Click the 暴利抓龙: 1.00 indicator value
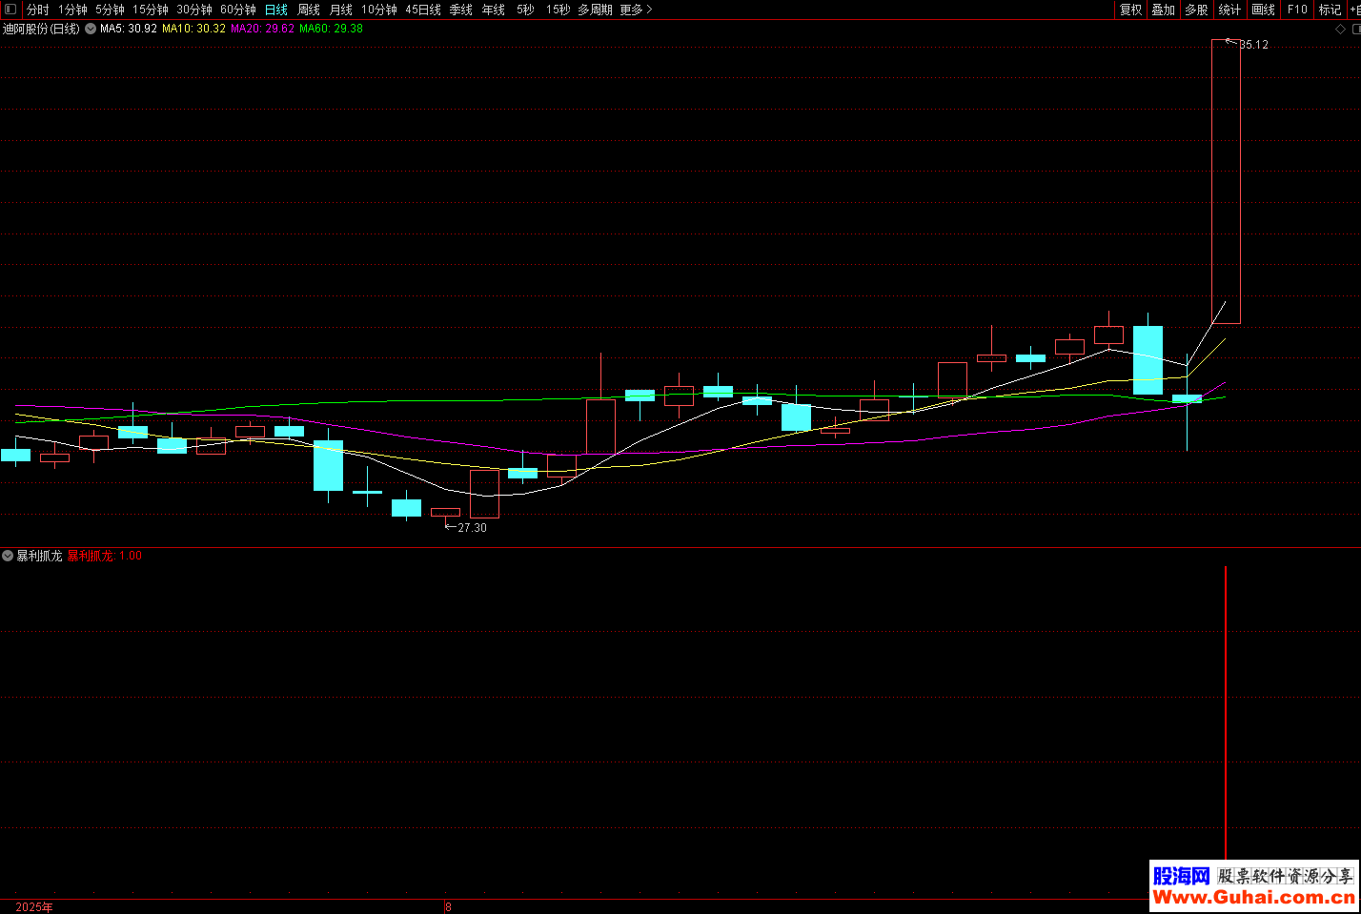This screenshot has height=914, width=1361. click(x=105, y=556)
